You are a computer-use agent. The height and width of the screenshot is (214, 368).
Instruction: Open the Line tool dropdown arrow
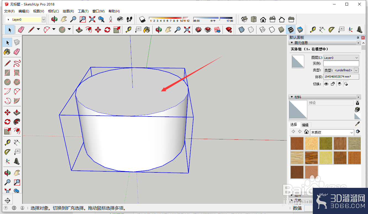click(x=38, y=29)
